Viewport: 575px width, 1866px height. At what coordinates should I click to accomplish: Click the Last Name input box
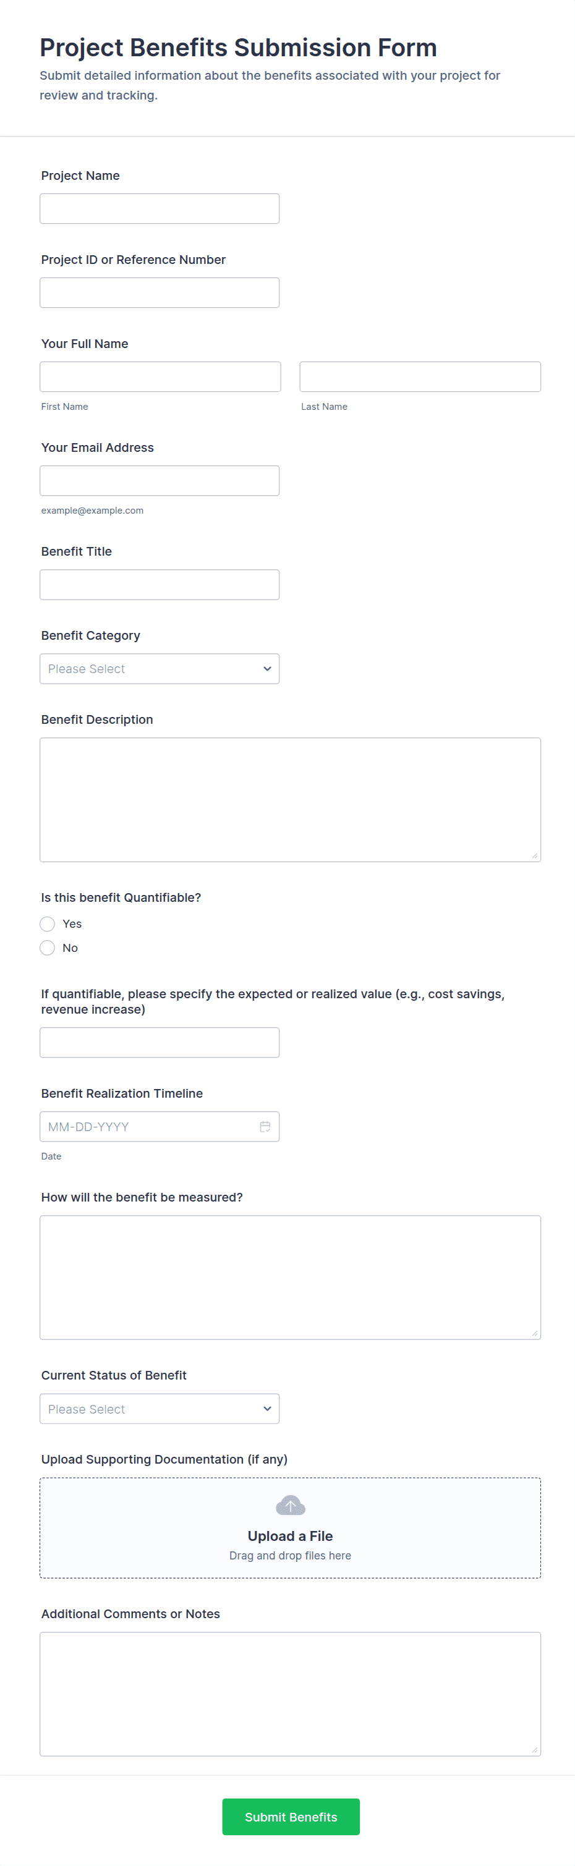pos(420,376)
